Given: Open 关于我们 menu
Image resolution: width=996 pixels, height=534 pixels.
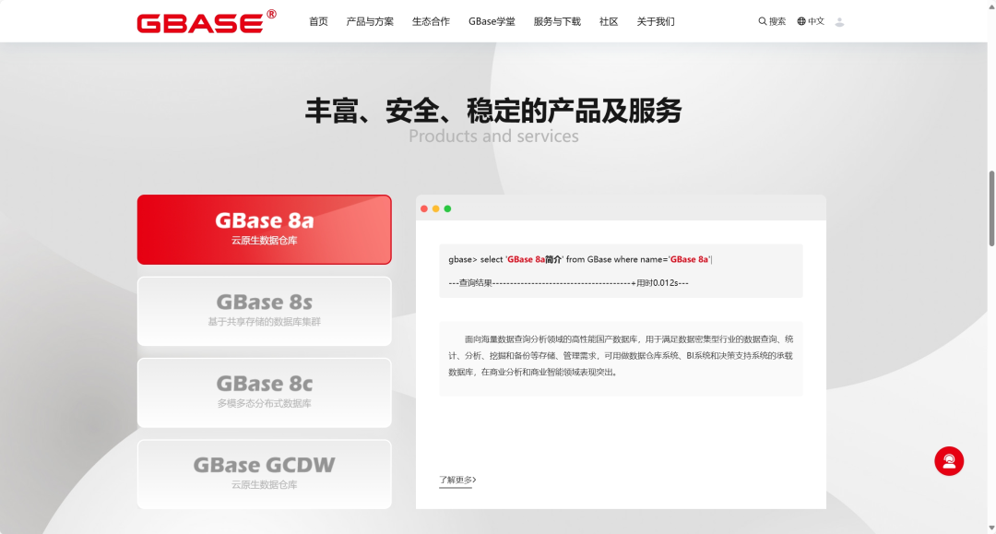Looking at the screenshot, I should 656,21.
